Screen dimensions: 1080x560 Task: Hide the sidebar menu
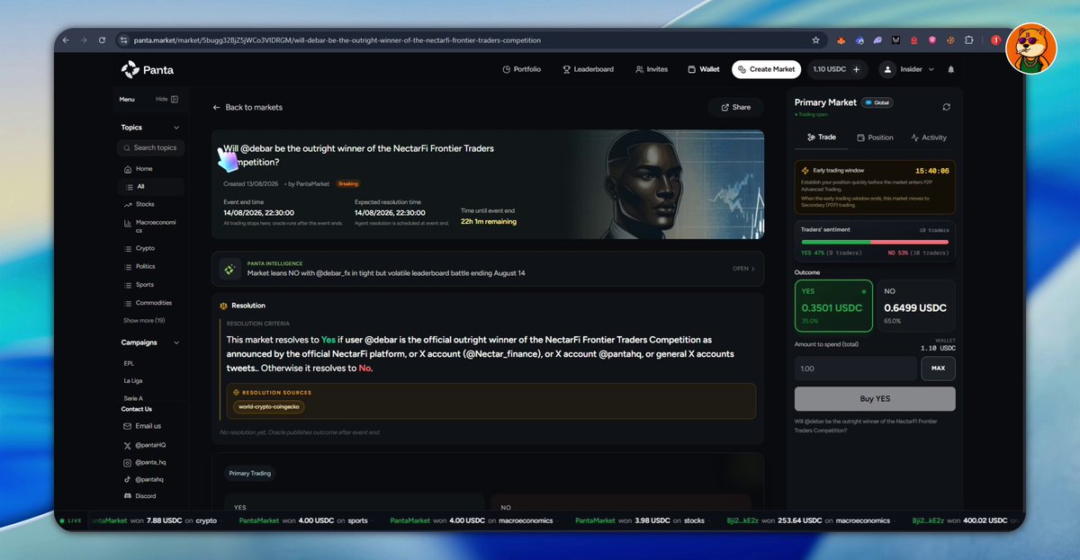167,99
